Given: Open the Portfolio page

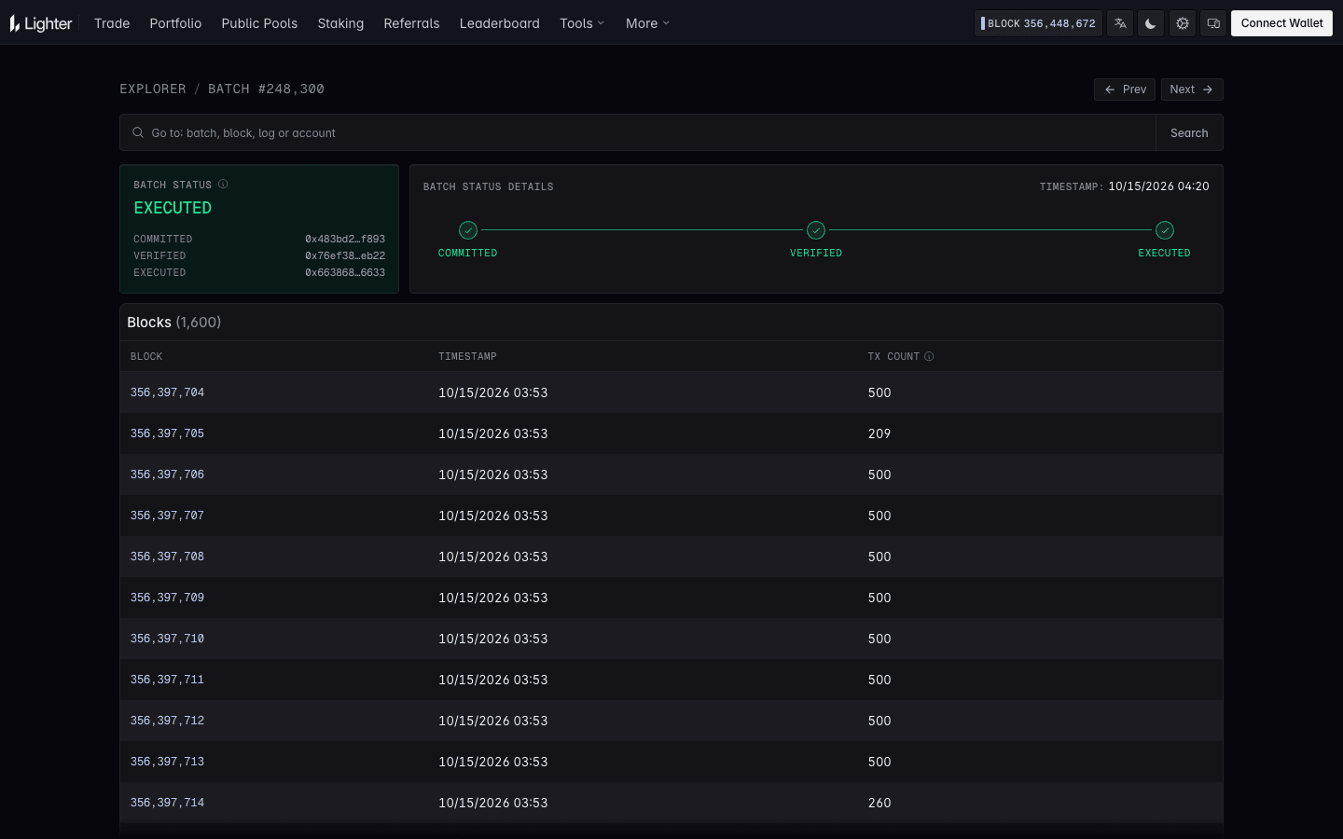Looking at the screenshot, I should point(175,23).
